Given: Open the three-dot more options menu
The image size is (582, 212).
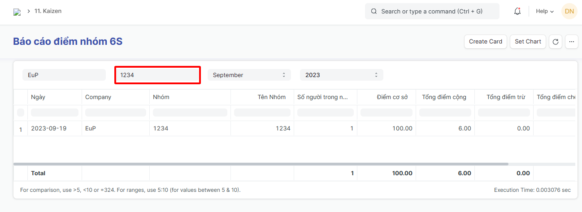Looking at the screenshot, I should pos(571,42).
